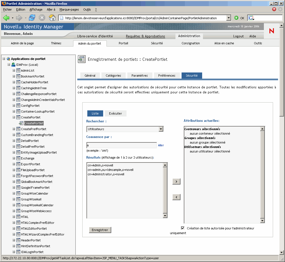Image resolution: width=285 pixels, height=262 pixels.
Task: Open the Thèmes admin tab
Action: tap(56, 43)
